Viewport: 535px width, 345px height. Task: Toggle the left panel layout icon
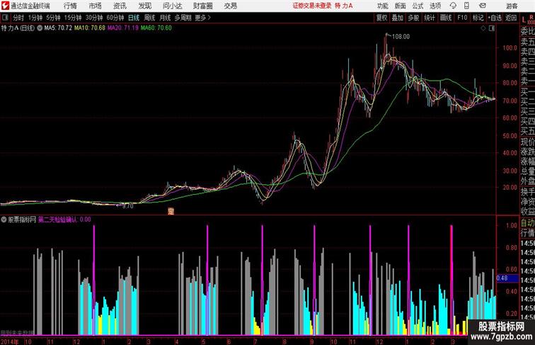tap(5, 18)
